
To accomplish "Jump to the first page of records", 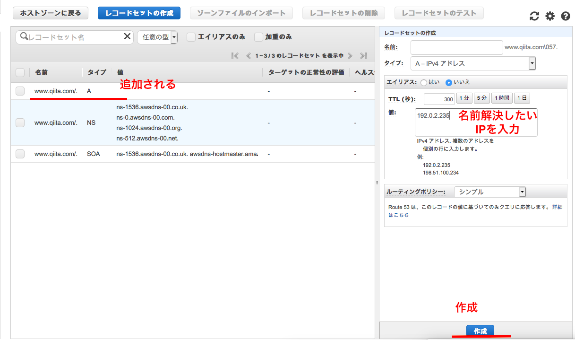I will pos(235,55).
